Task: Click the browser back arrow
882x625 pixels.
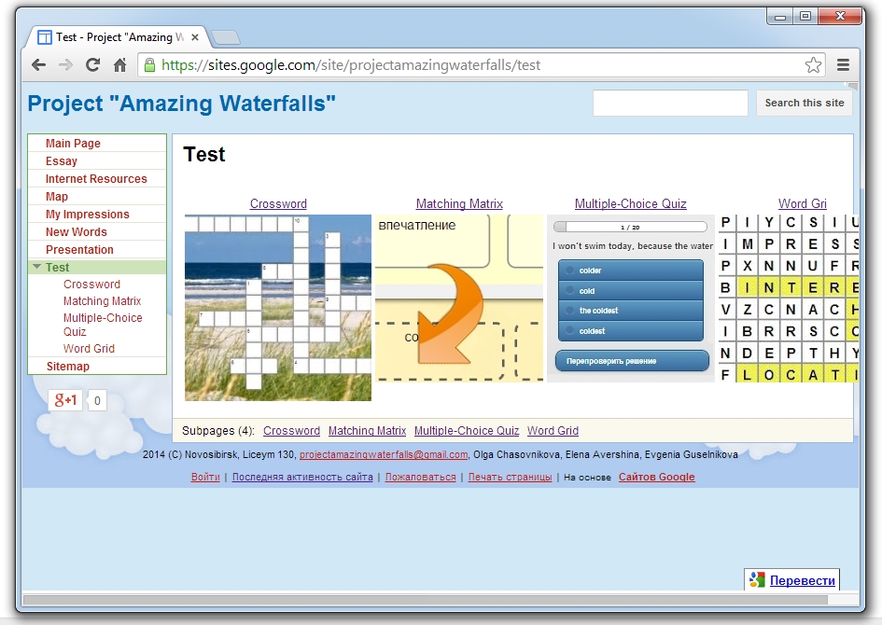Action: tap(38, 65)
